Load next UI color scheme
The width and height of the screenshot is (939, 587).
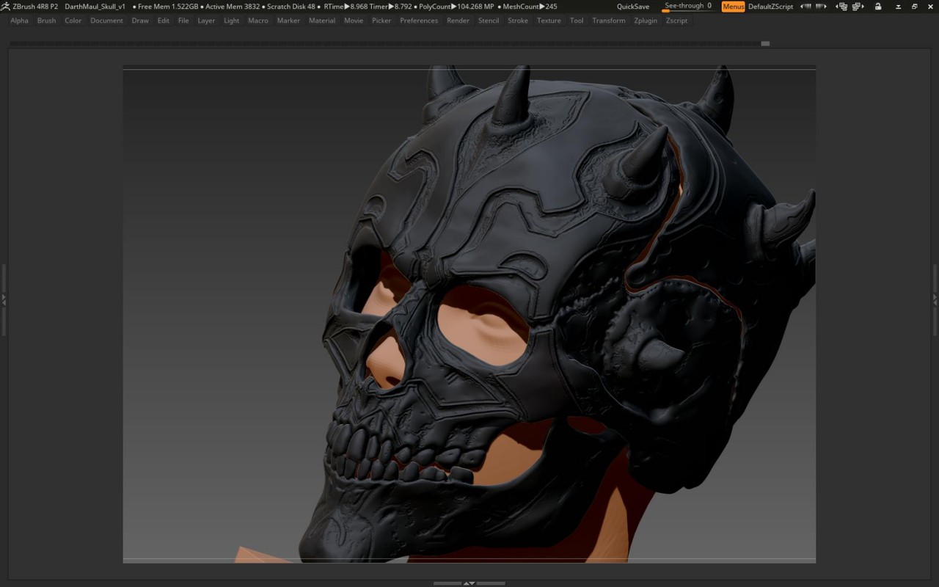pyautogui.click(x=821, y=7)
